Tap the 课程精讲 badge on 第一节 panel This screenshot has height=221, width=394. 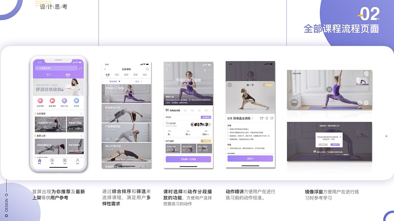point(267,85)
